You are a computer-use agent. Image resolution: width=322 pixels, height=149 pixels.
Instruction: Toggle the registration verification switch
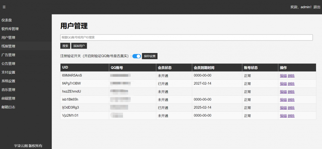pos(136,56)
